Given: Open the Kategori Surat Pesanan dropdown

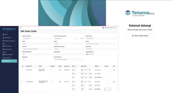Looking at the screenshot, I should click(x=69, y=49).
